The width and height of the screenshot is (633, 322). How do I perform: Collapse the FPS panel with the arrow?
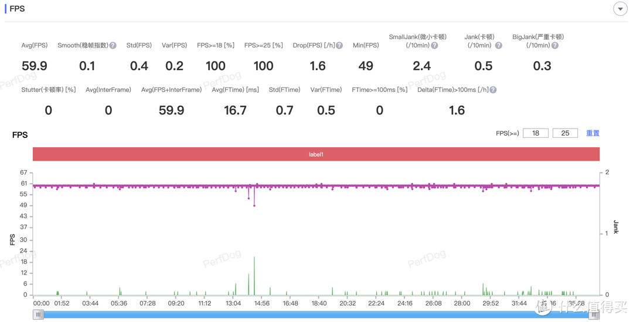click(x=620, y=8)
